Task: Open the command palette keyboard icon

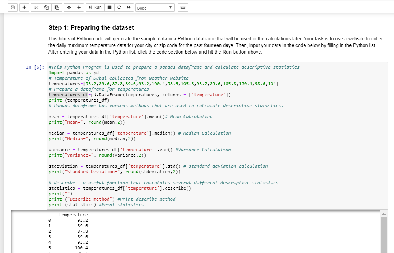Action: (183, 8)
